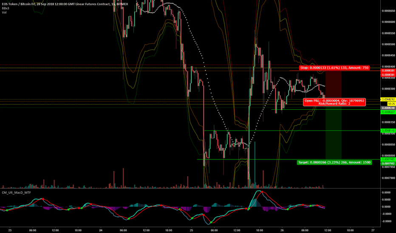The height and width of the screenshot is (233, 396).
Task: Select the green Target 0.0000266 label
Action: pos(334,163)
